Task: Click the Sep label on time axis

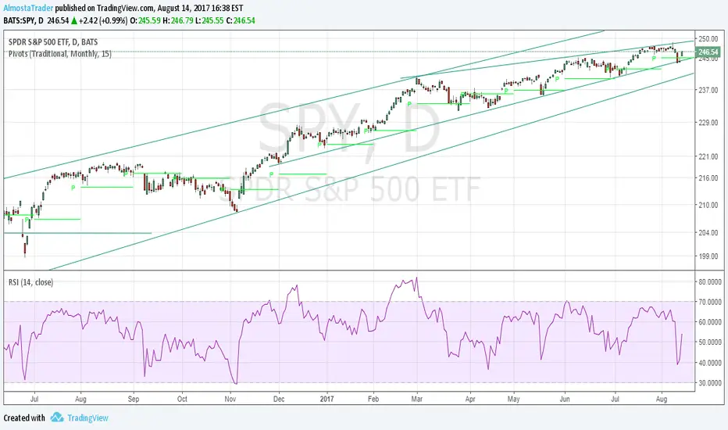Action: [x=134, y=399]
